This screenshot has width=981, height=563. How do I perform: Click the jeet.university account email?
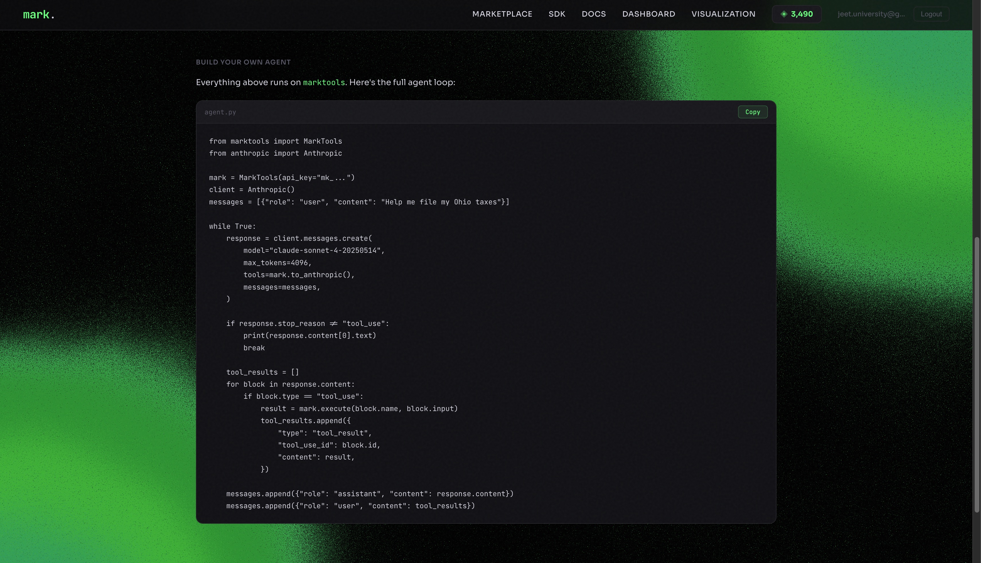point(871,14)
